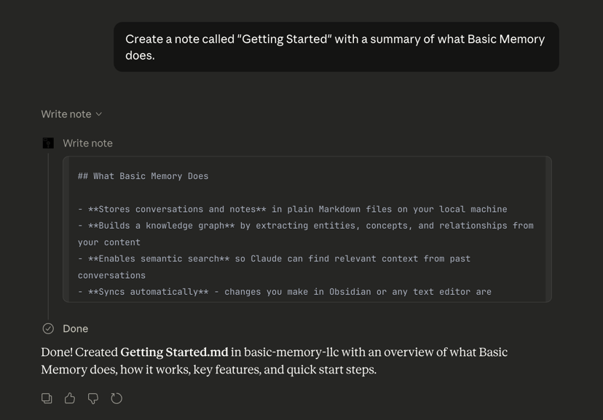Give the response a thumbs up
This screenshot has height=420, width=603.
coord(70,398)
